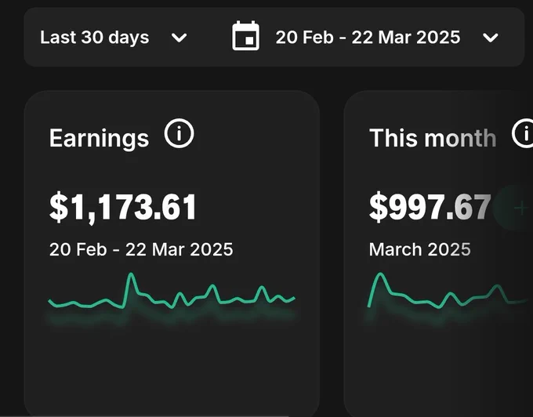Click the calendar icon beside date range
Screen dimensions: 533x417
(x=245, y=36)
